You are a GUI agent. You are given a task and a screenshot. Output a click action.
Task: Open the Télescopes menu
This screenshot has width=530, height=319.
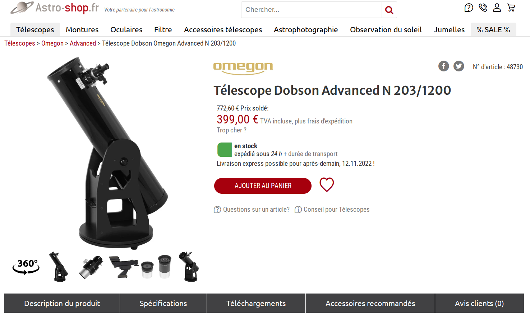point(35,30)
